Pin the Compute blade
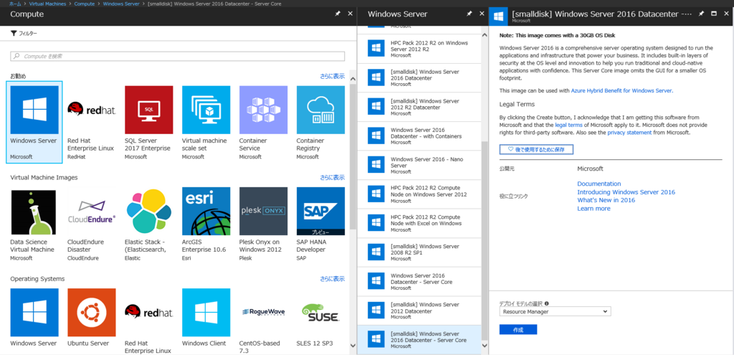 coord(336,14)
